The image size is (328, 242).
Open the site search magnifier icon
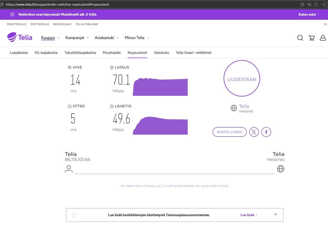300,38
